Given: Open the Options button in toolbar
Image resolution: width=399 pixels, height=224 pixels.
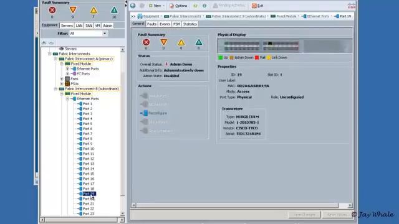Looking at the screenshot, I should (x=178, y=6).
